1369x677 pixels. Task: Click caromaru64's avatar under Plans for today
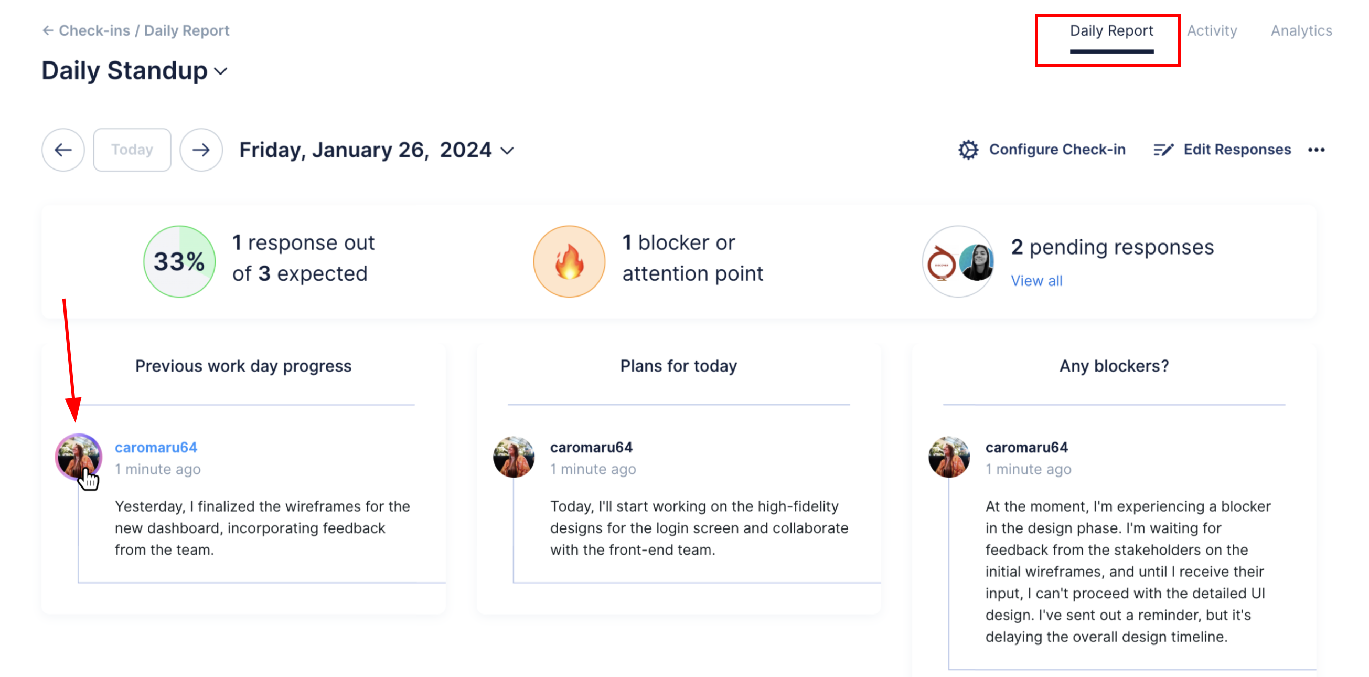coord(514,457)
